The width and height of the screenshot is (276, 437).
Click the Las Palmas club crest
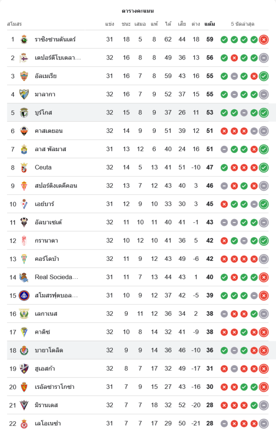coord(24,149)
